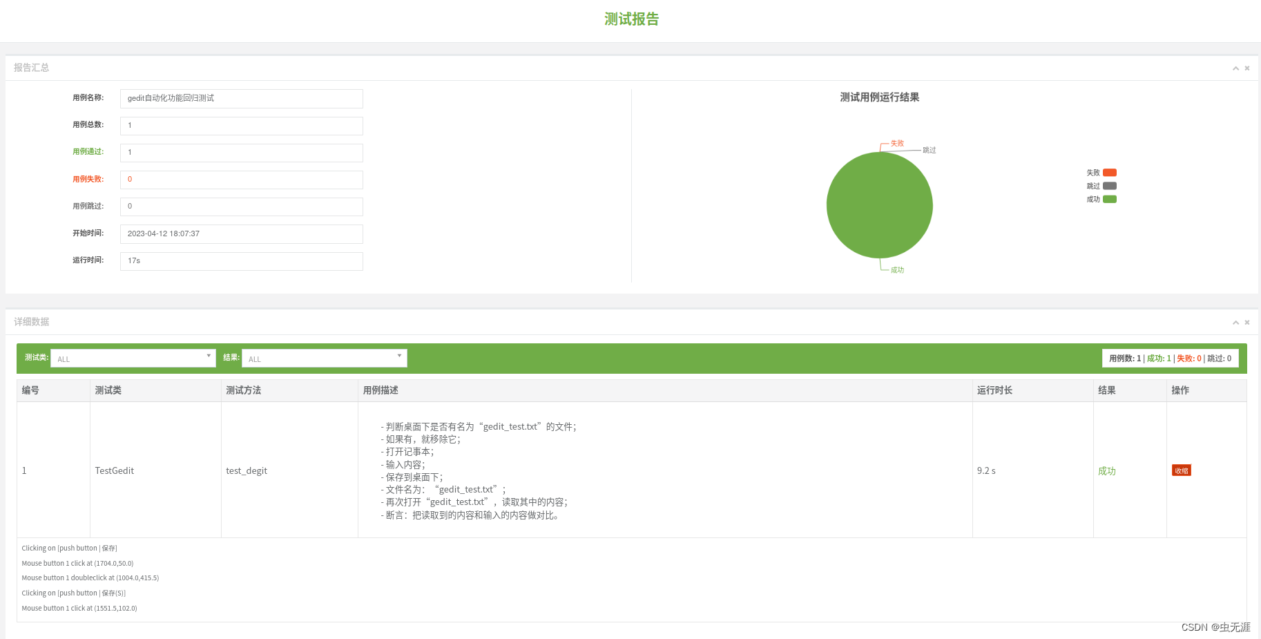Viewport: 1261px width, 639px height.
Task: Open the 测试类 ALL dropdown
Action: click(133, 358)
